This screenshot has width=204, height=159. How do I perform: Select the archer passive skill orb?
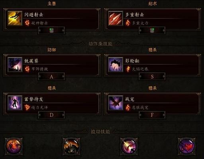[129, 146]
